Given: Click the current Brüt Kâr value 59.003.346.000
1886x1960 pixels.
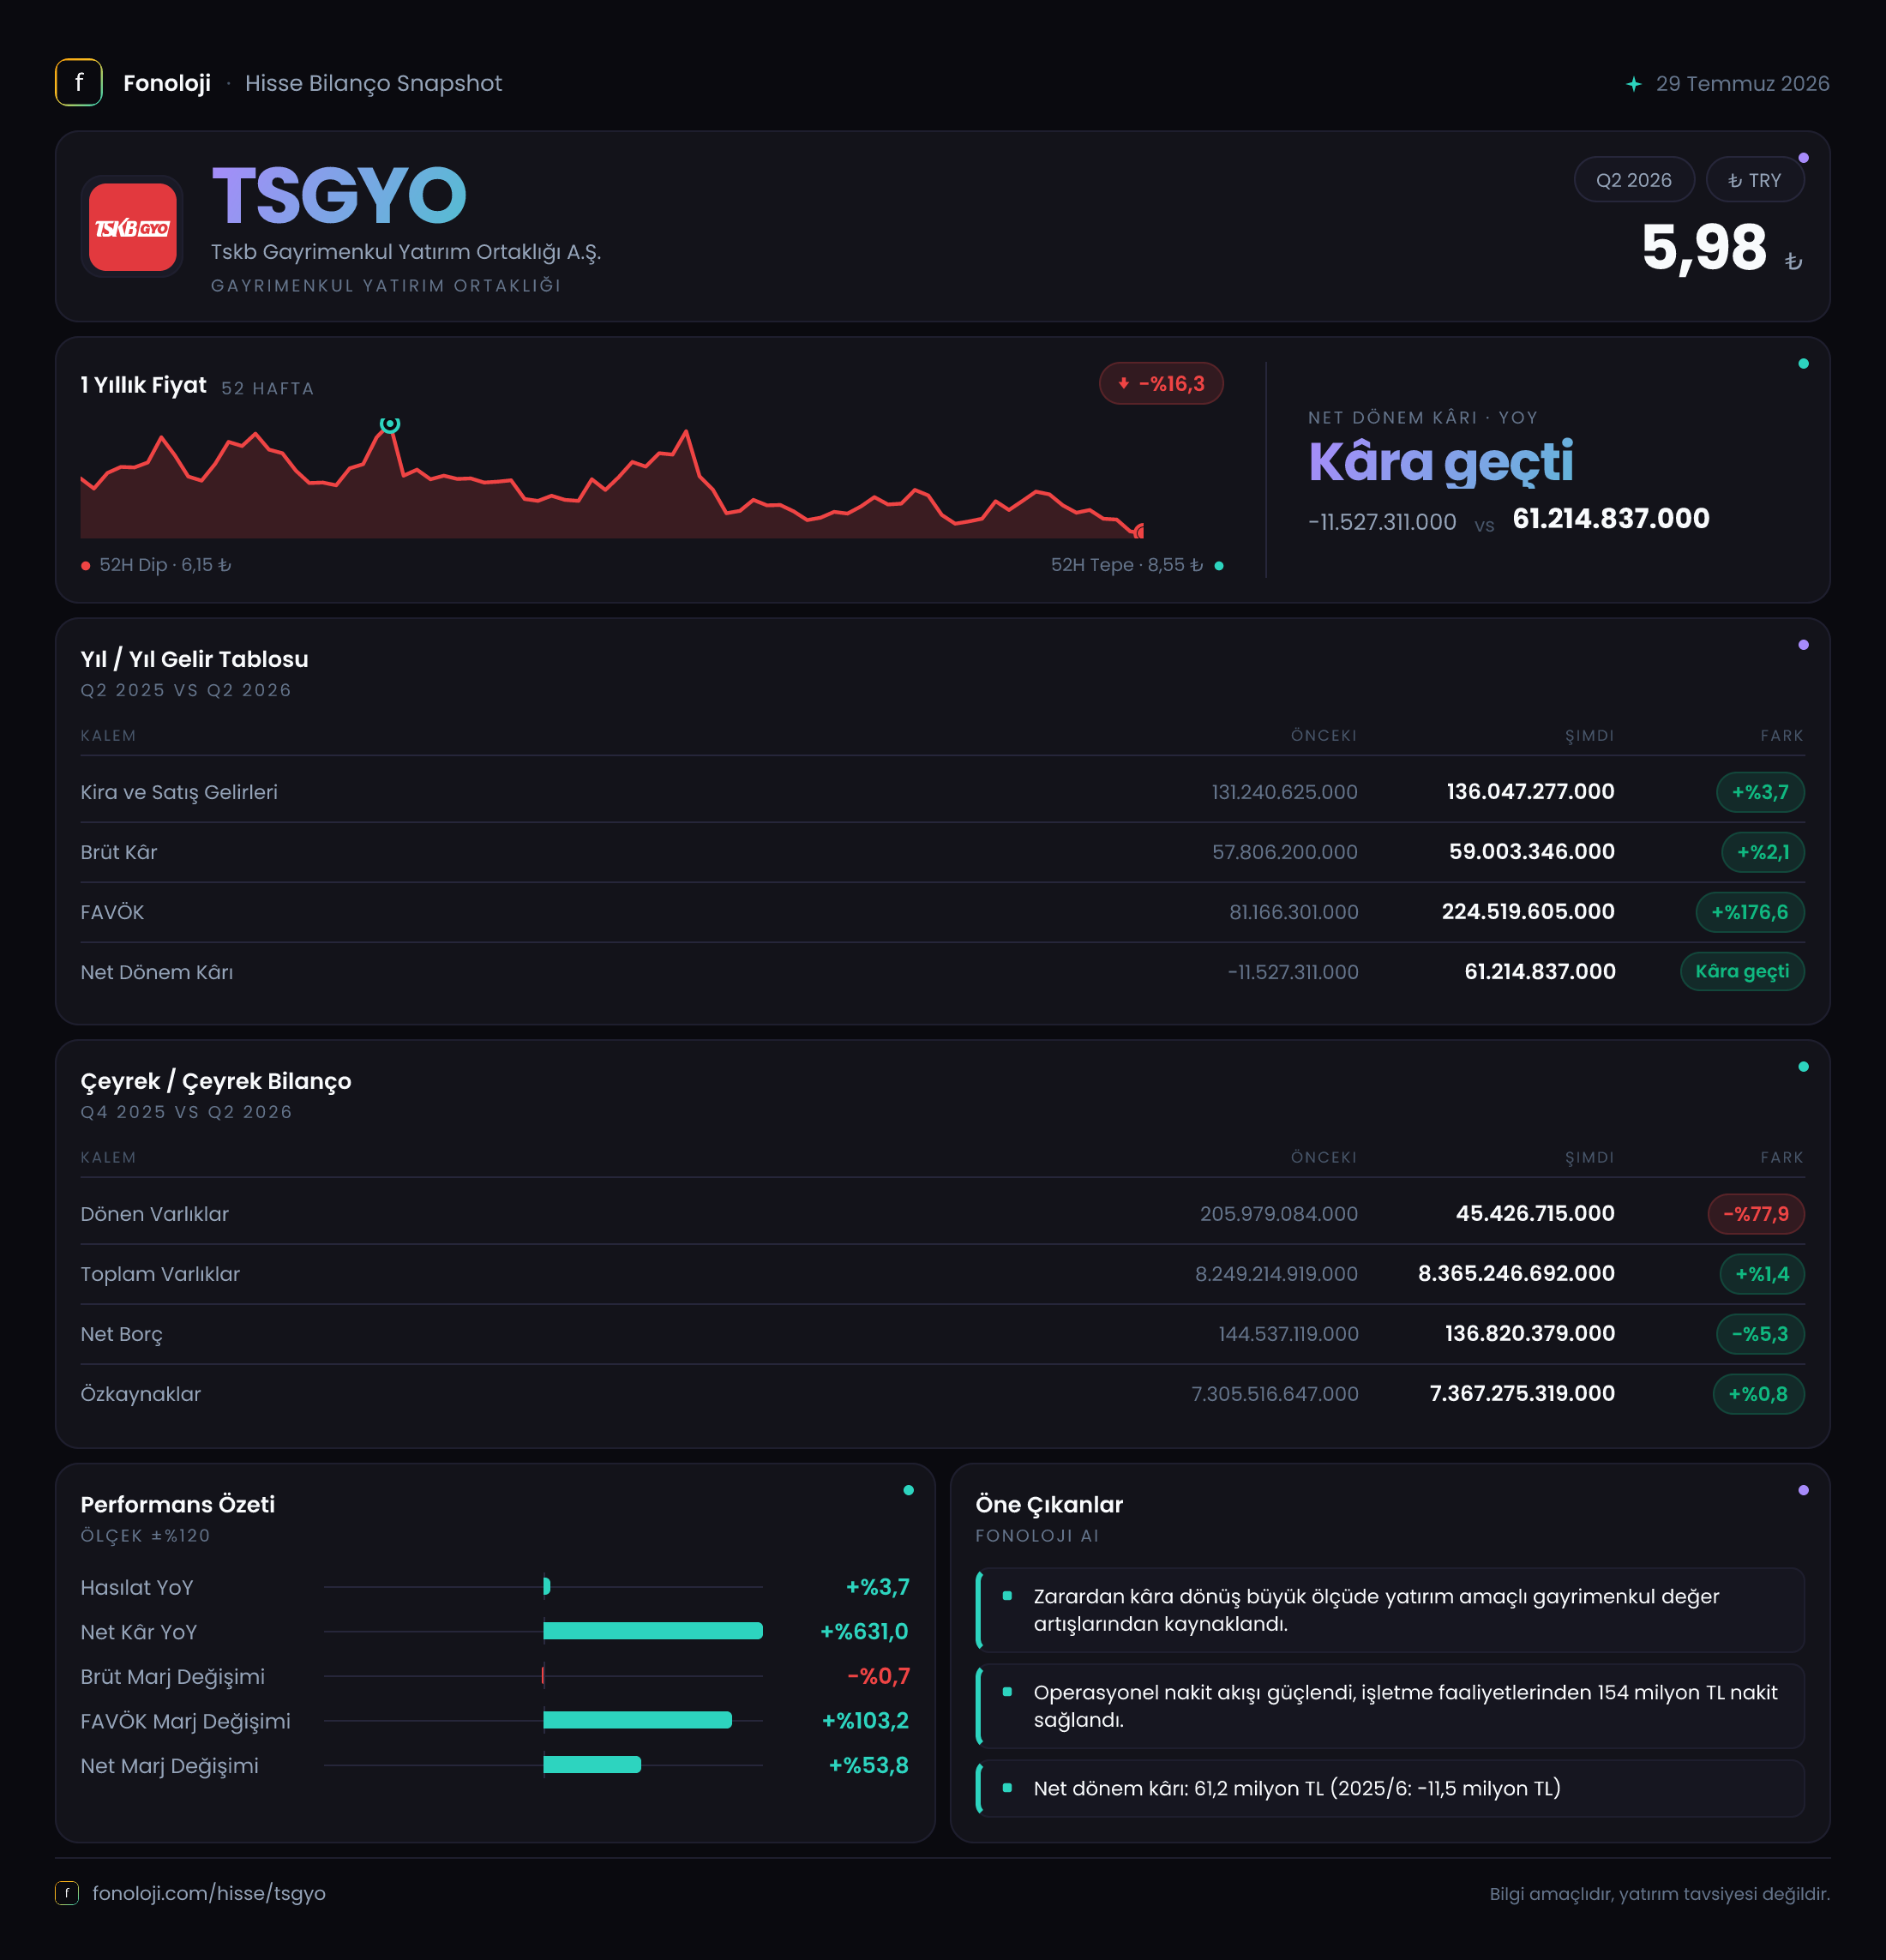Looking at the screenshot, I should point(1532,852).
